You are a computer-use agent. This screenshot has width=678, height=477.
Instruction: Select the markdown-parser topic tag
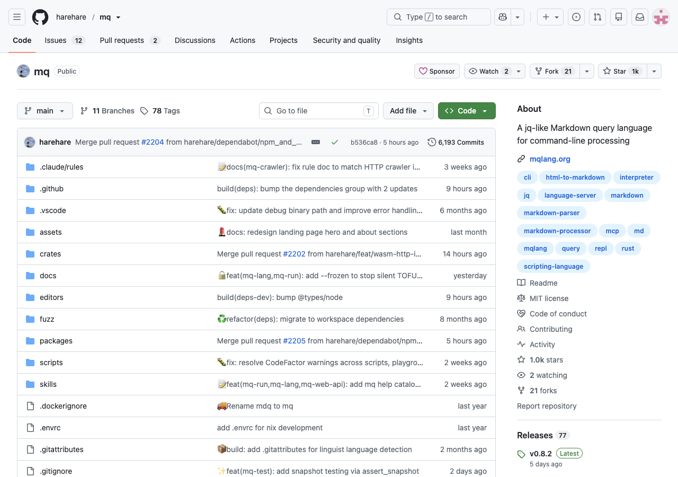[551, 213]
